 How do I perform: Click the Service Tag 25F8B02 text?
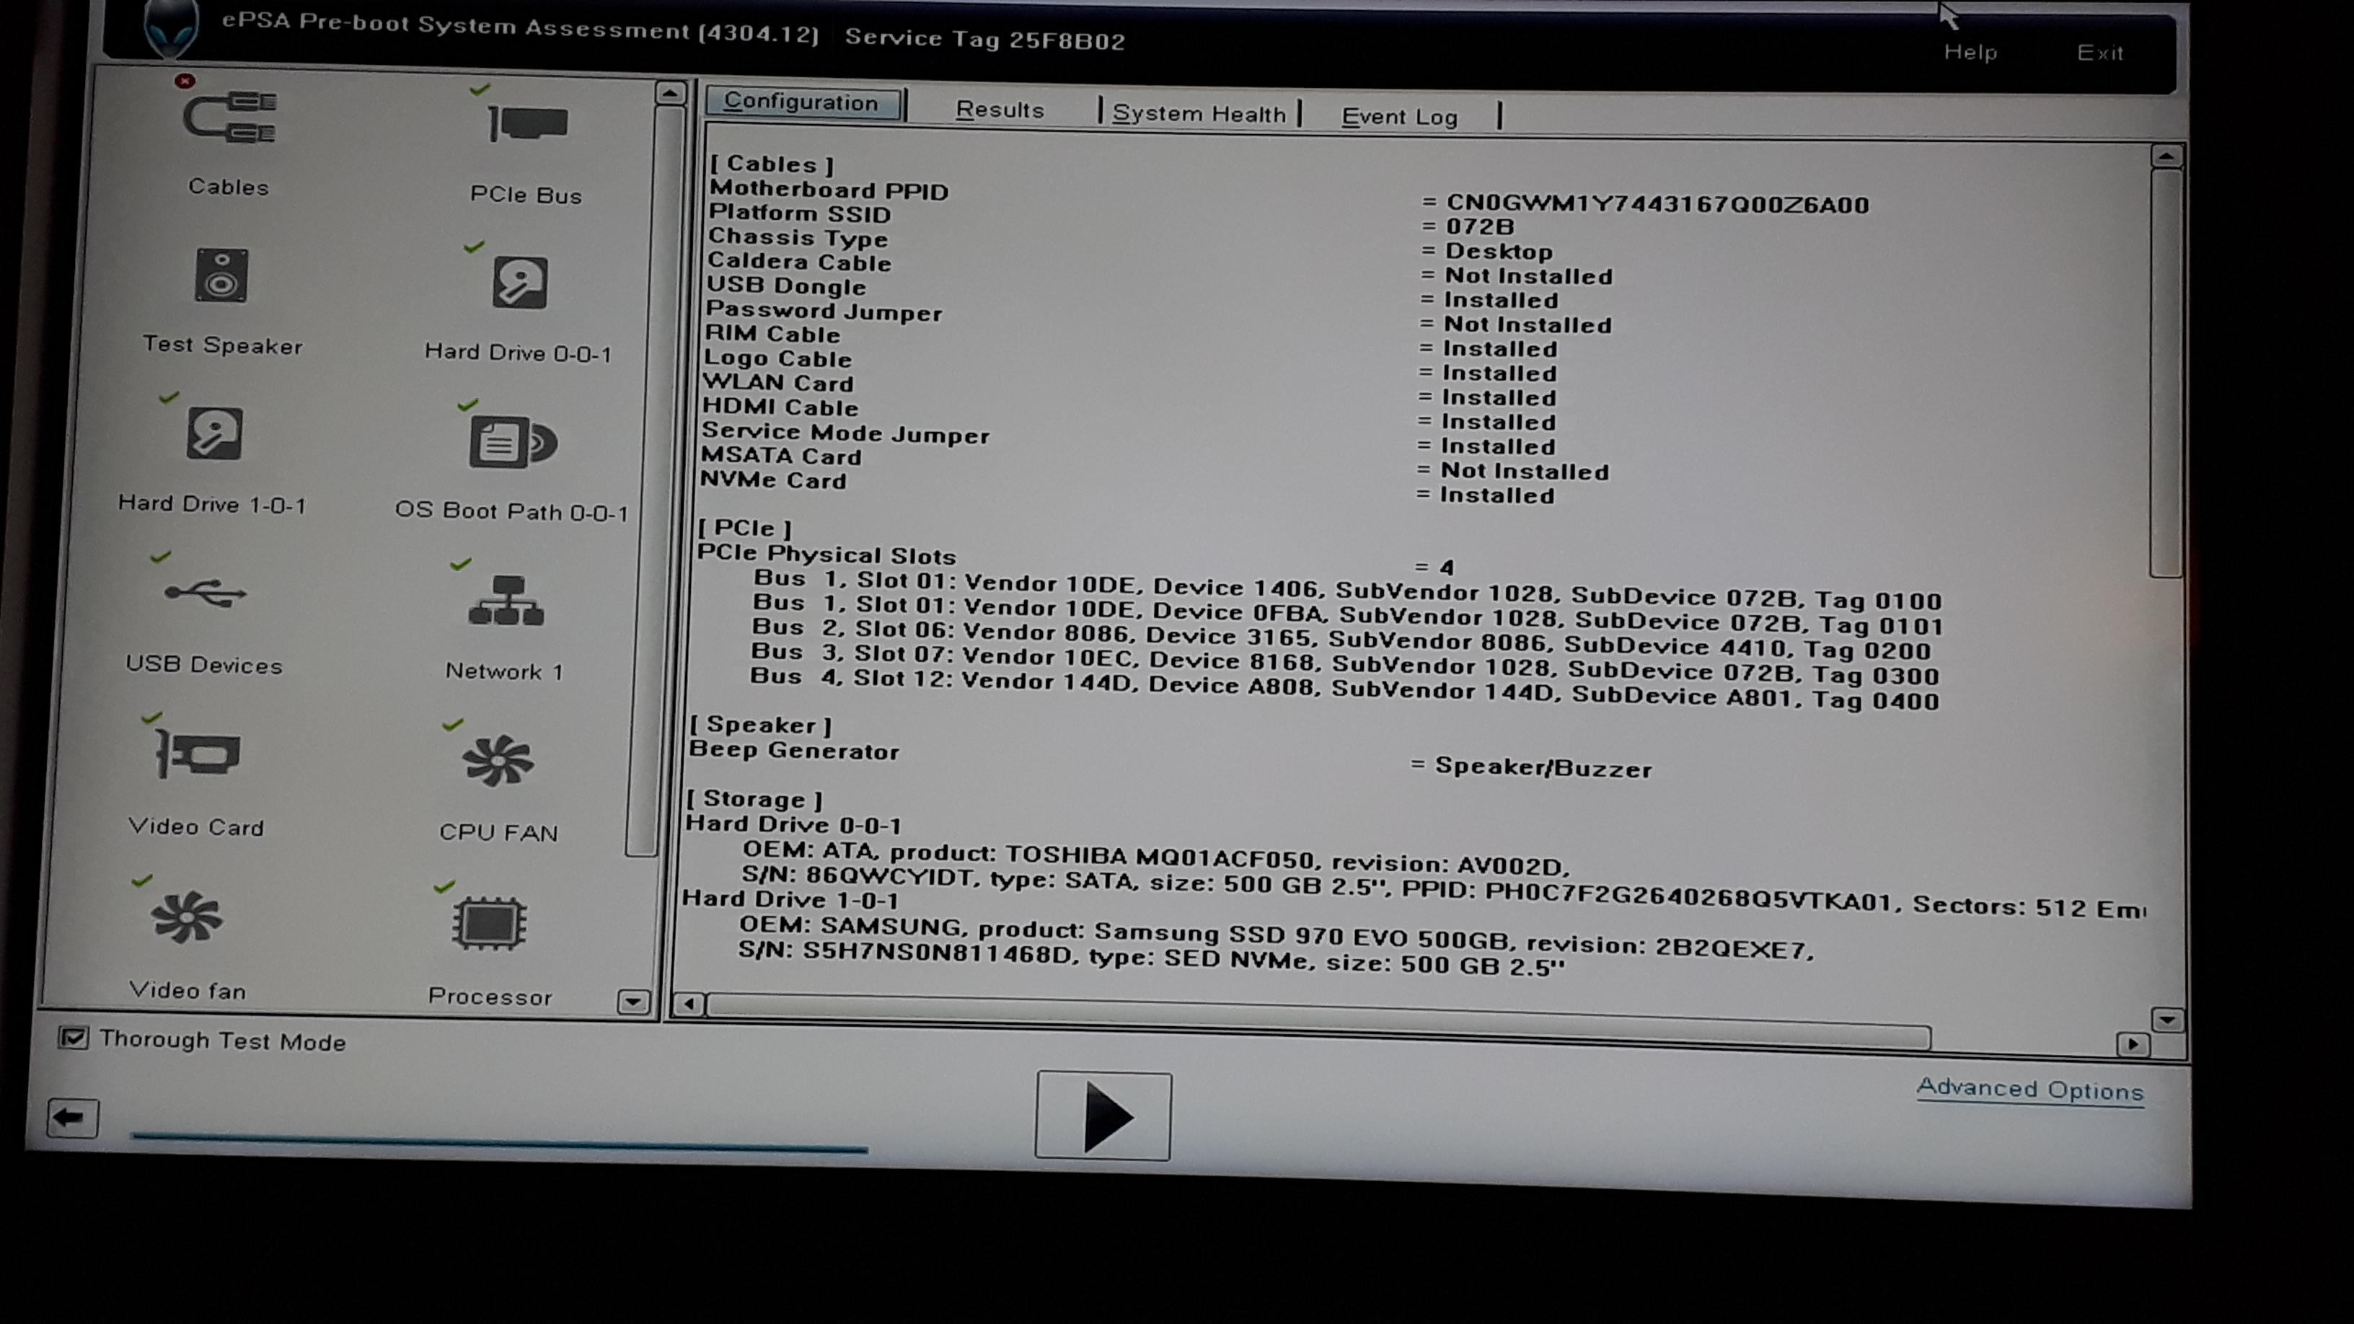[x=984, y=38]
